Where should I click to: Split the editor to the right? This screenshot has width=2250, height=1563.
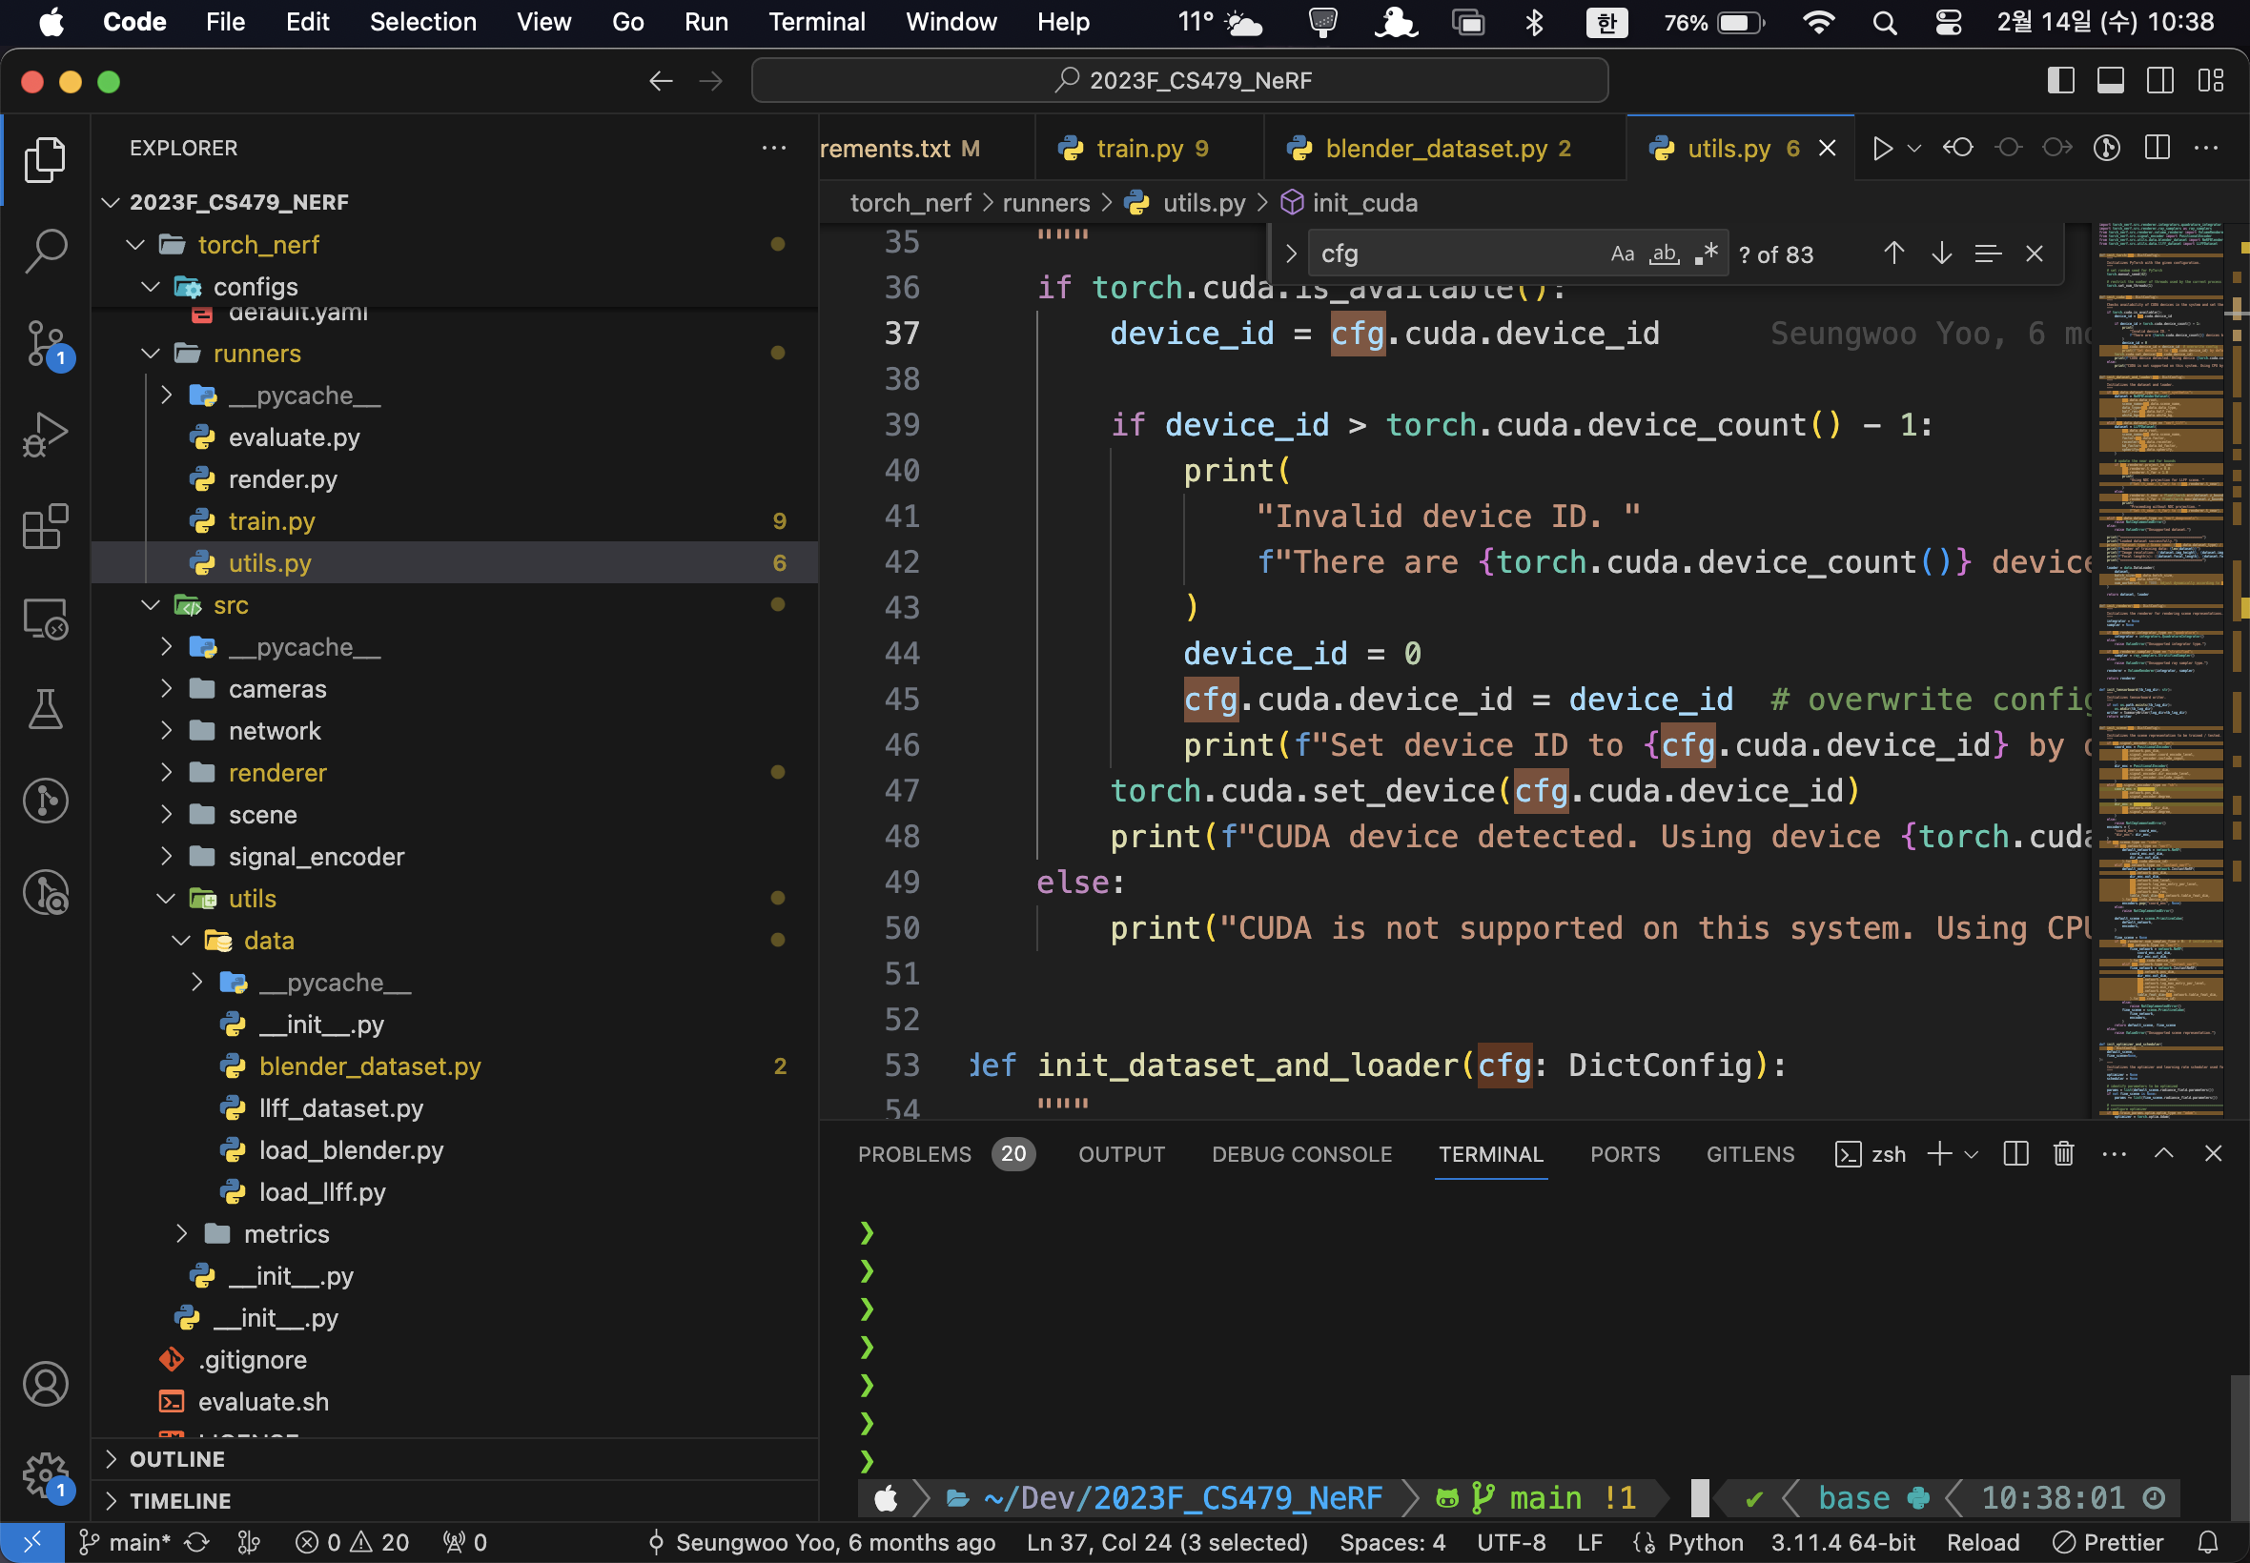(2156, 149)
